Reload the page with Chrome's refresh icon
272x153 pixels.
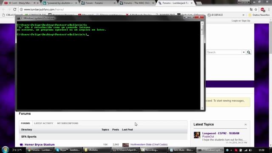[x=15, y=9]
